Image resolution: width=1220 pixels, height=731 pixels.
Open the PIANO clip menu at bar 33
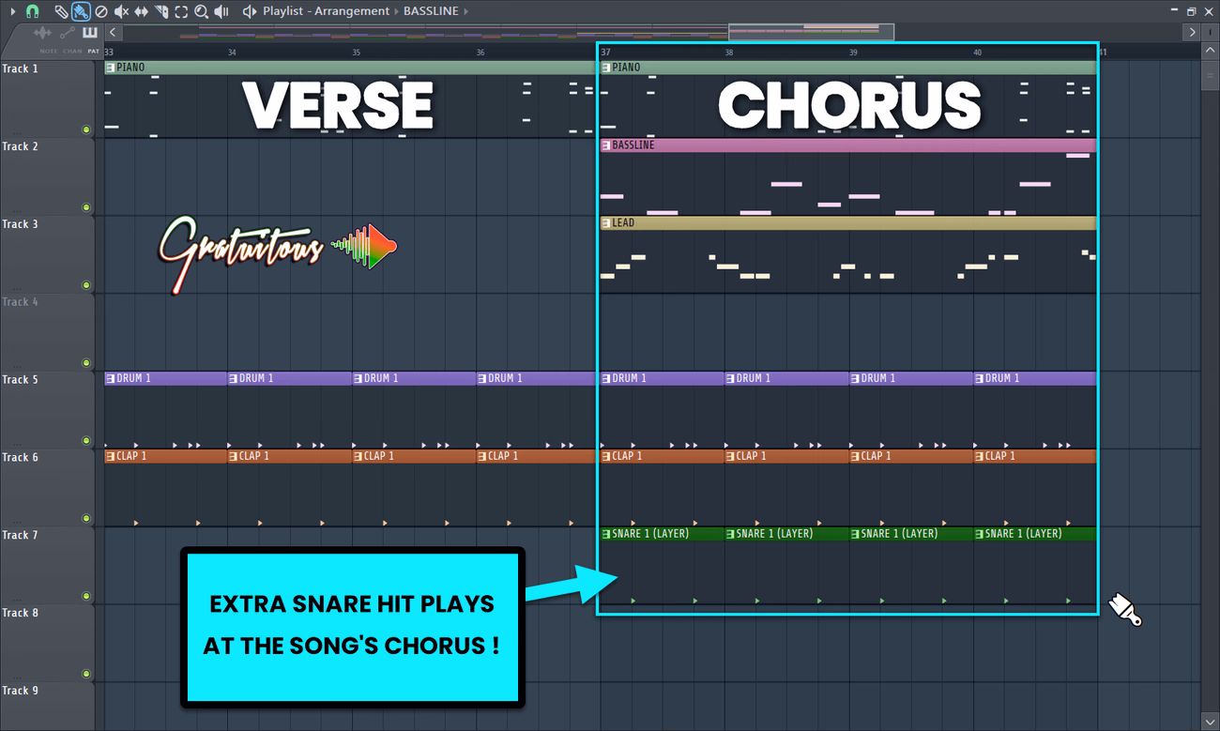111,68
